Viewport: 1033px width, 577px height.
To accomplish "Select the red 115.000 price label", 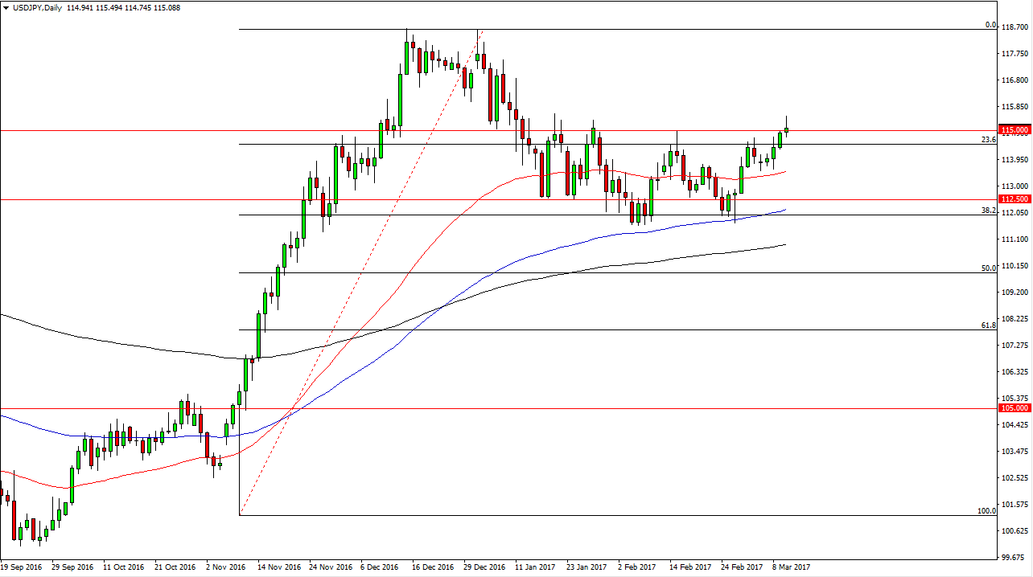I will pos(1014,130).
